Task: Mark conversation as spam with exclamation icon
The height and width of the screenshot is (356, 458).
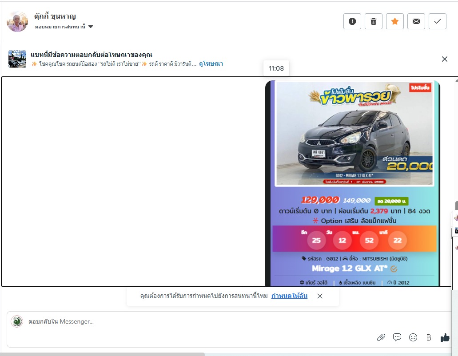Action: [352, 21]
